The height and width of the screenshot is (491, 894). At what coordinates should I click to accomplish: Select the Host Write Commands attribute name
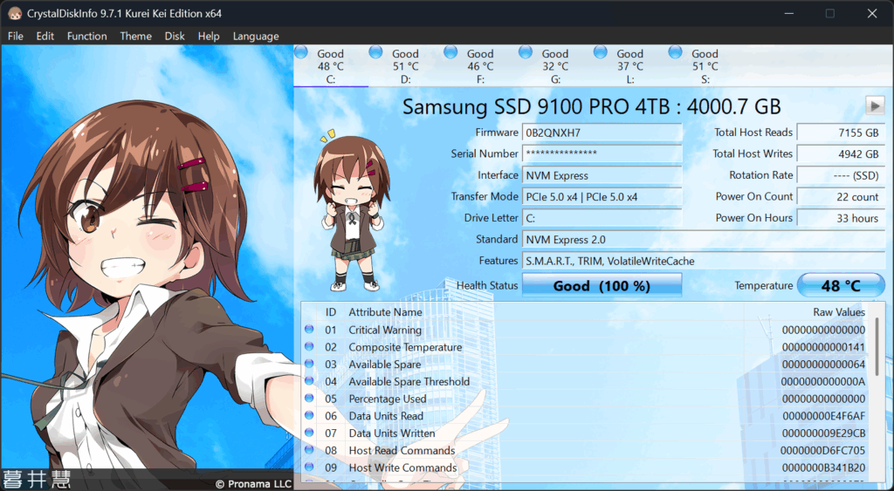[402, 467]
